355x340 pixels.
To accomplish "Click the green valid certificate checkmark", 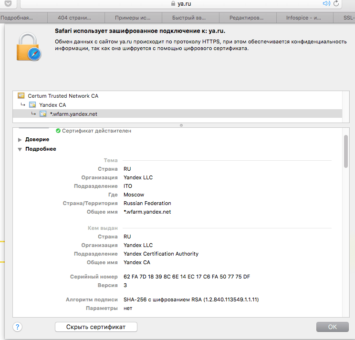I will click(x=58, y=131).
